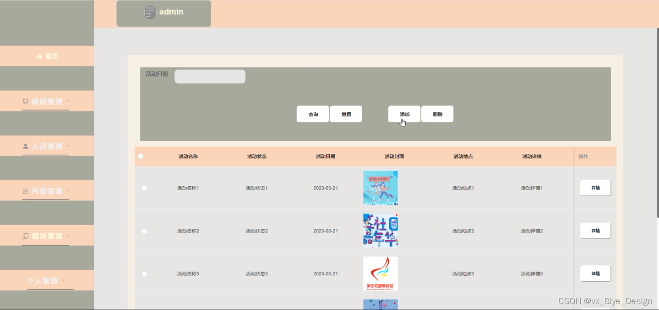The height and width of the screenshot is (310, 659).
Task: Open the cover thumbnail of 活动名称2
Action: [381, 231]
